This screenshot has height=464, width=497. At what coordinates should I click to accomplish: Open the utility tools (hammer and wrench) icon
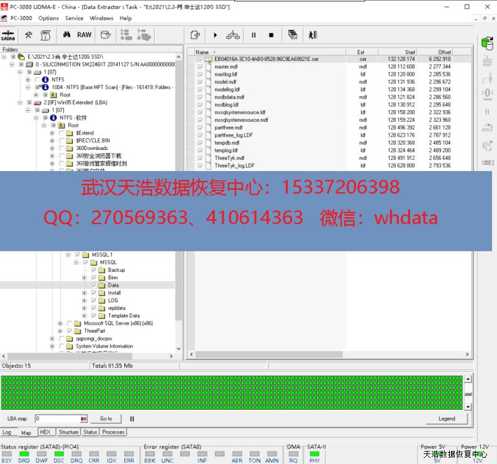[x=29, y=35]
